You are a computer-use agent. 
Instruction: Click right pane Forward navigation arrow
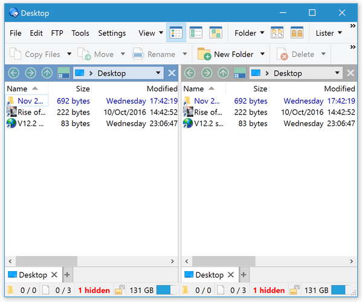[x=207, y=73]
